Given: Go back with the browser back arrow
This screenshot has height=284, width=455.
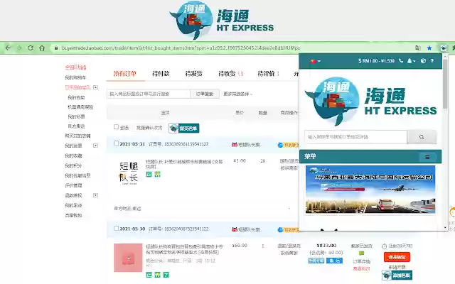Looking at the screenshot, I should click(x=8, y=48).
